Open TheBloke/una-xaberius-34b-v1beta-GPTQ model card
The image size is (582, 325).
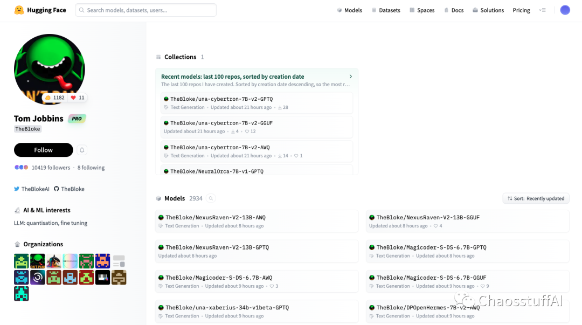point(257,312)
